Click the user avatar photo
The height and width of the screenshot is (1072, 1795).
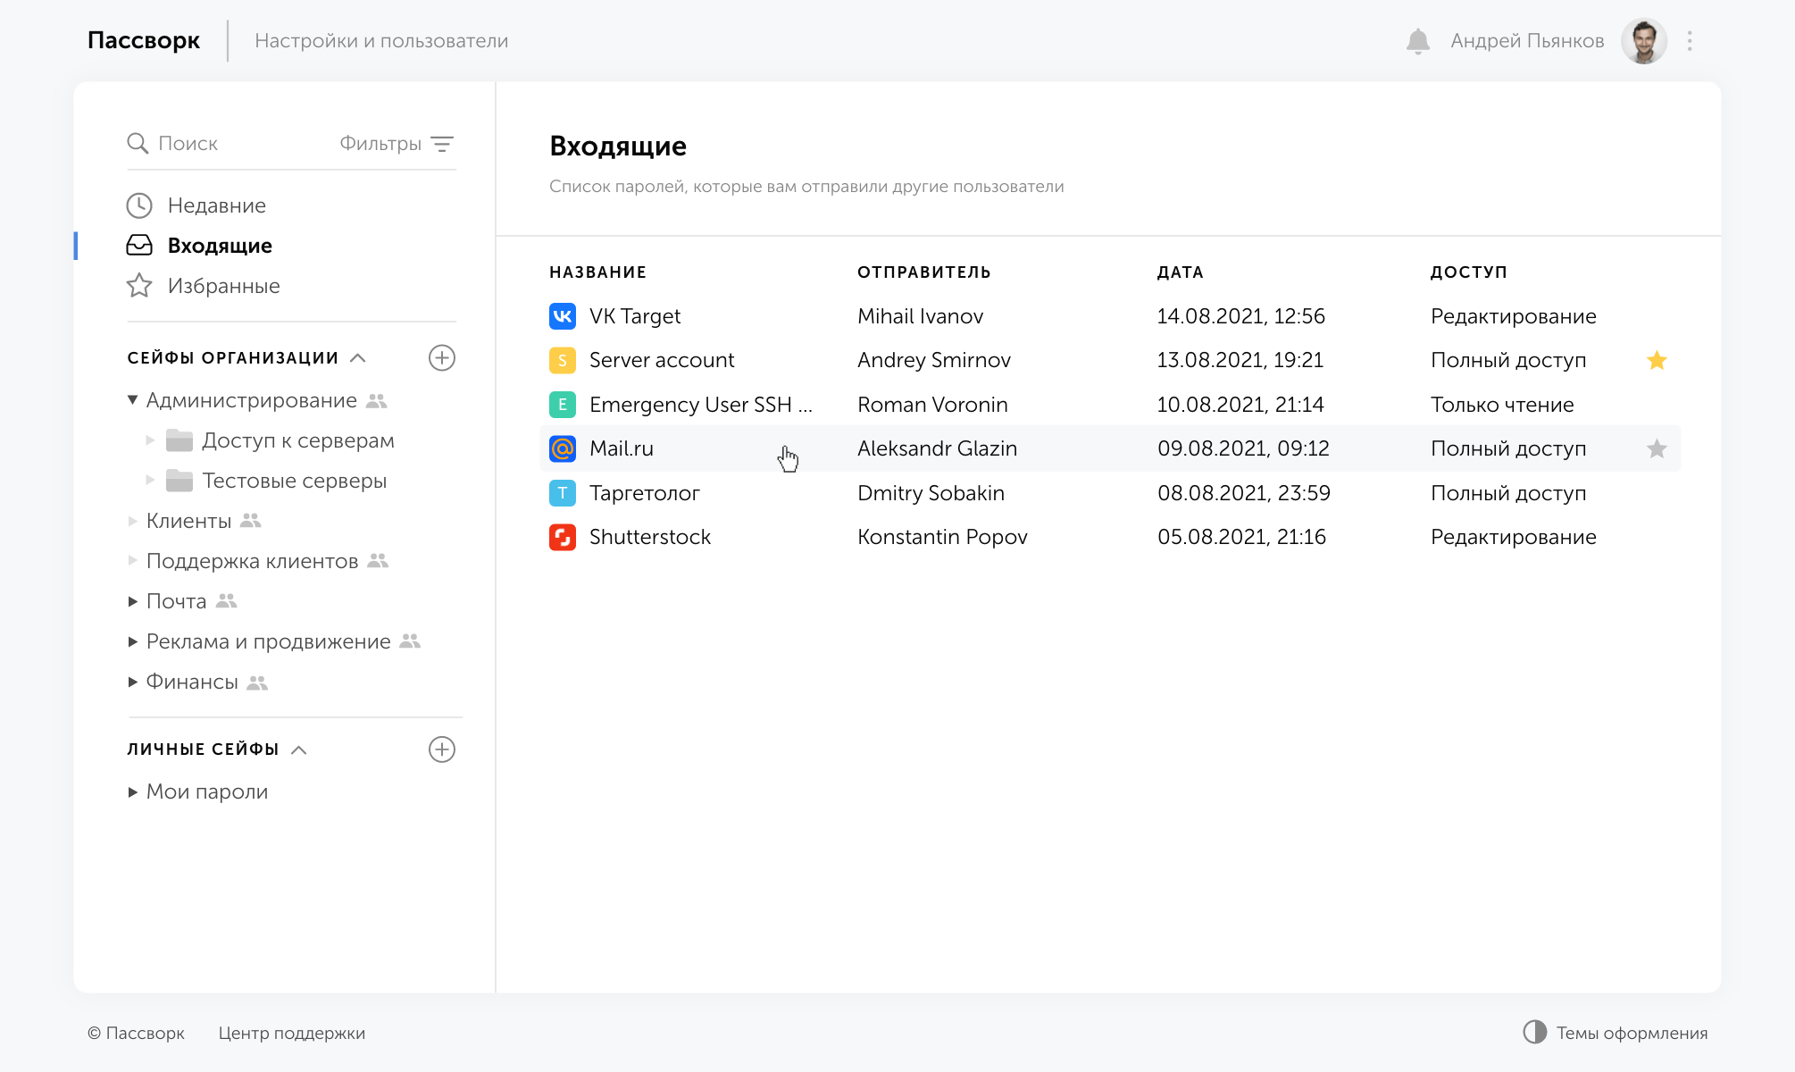tap(1643, 41)
